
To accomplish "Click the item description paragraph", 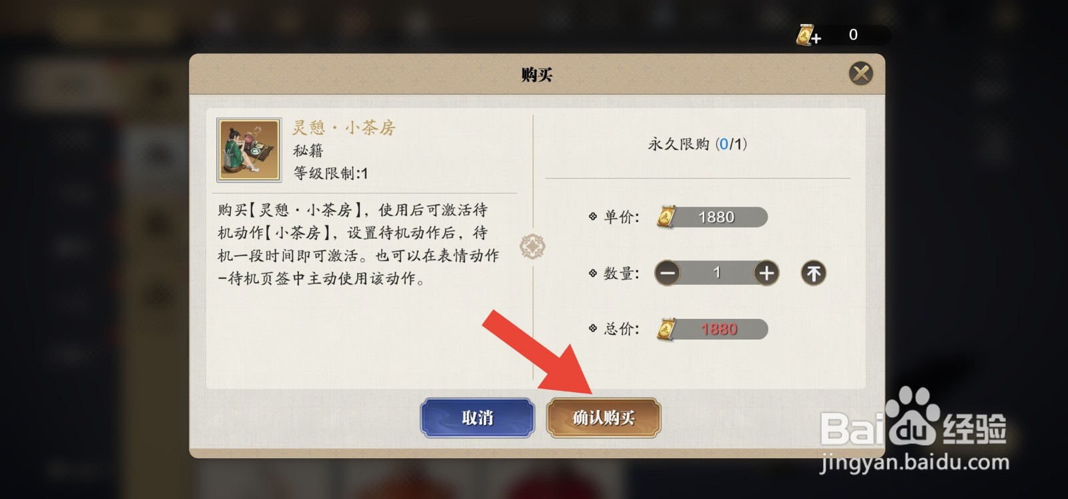I will click(358, 244).
